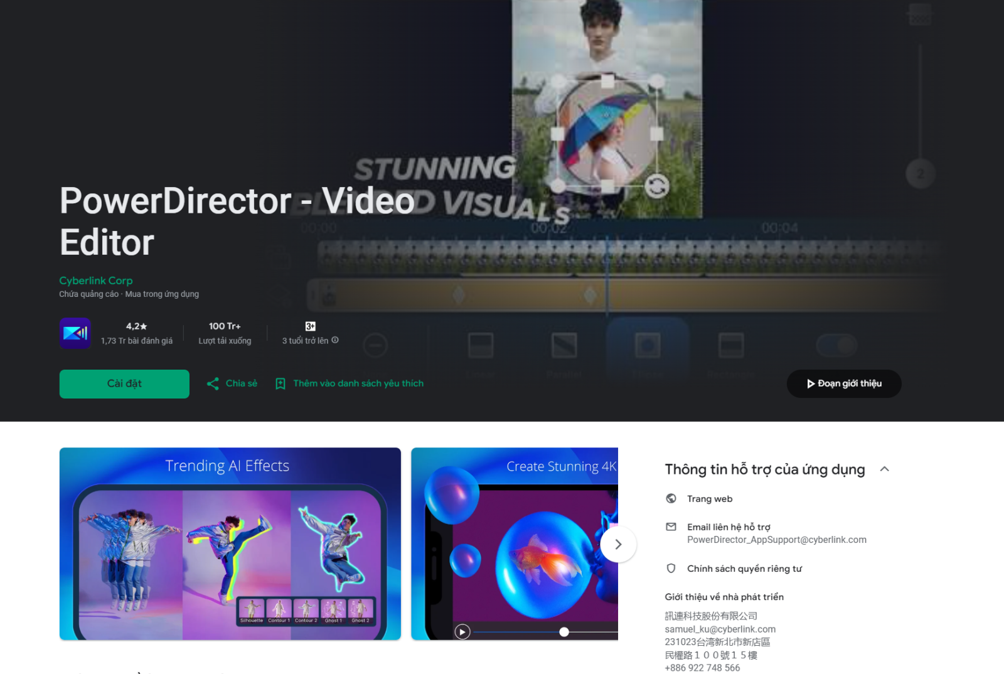Viewport: 1004px width, 674px height.
Task: Click the globe website icon
Action: tap(671, 498)
